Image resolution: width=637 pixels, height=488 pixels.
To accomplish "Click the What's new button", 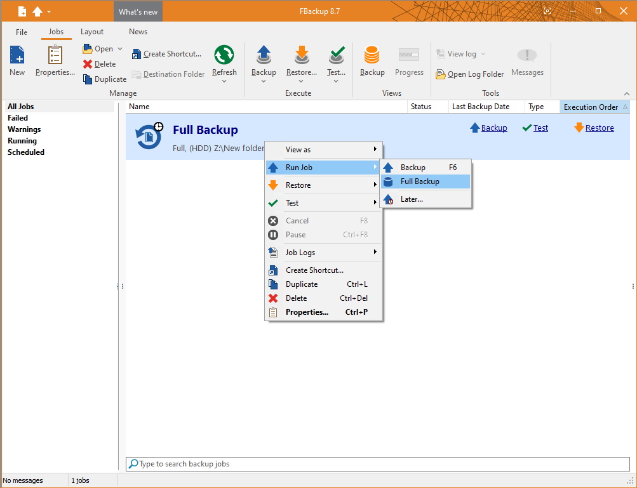I will click(x=138, y=12).
